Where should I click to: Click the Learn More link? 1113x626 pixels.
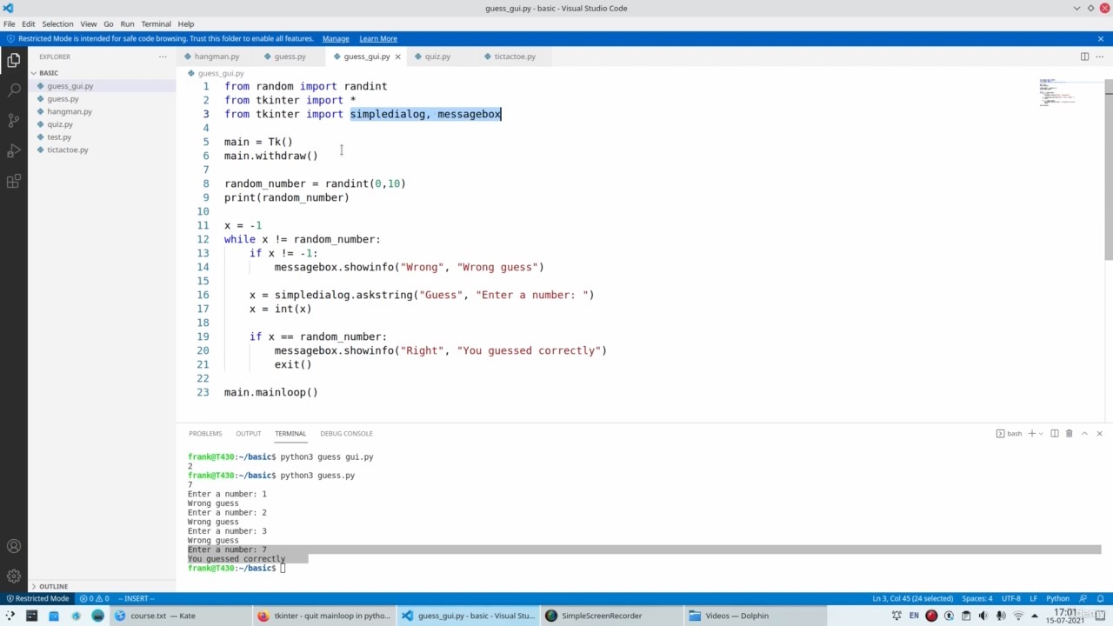point(378,38)
